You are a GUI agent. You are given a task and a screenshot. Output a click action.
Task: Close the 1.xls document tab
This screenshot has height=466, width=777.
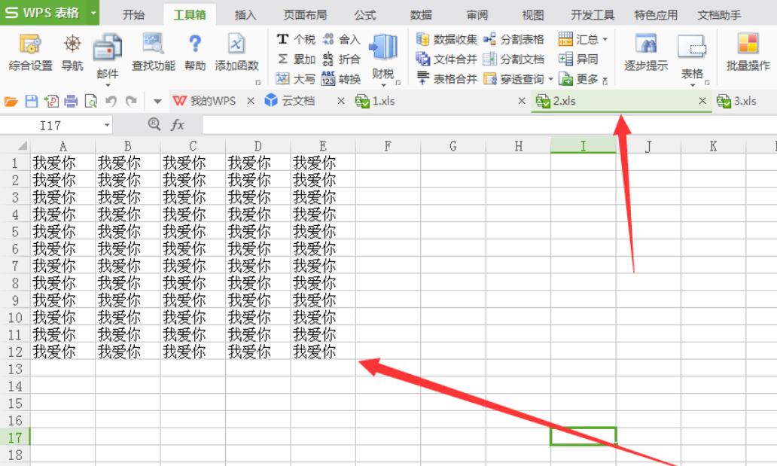tap(521, 101)
